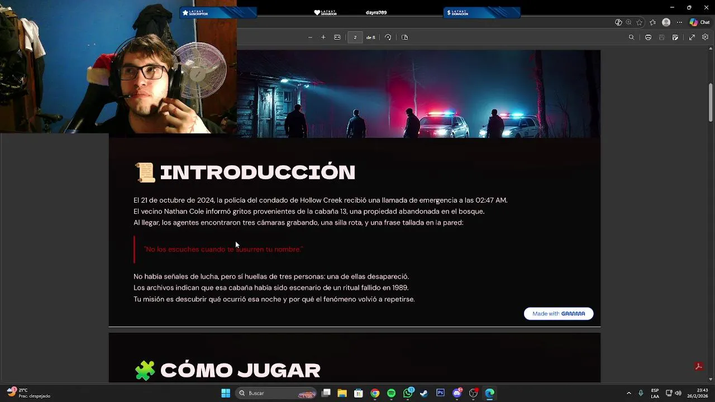This screenshot has height=402, width=715.
Task: Click the taskbar Buscar search box
Action: coord(276,393)
